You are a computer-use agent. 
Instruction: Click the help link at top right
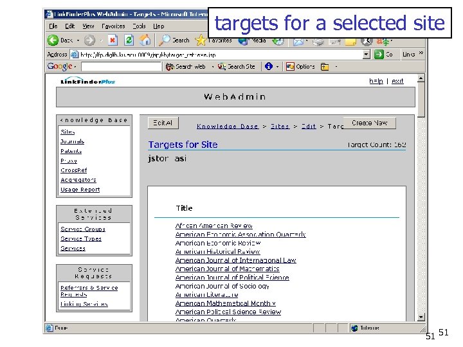coord(376,81)
